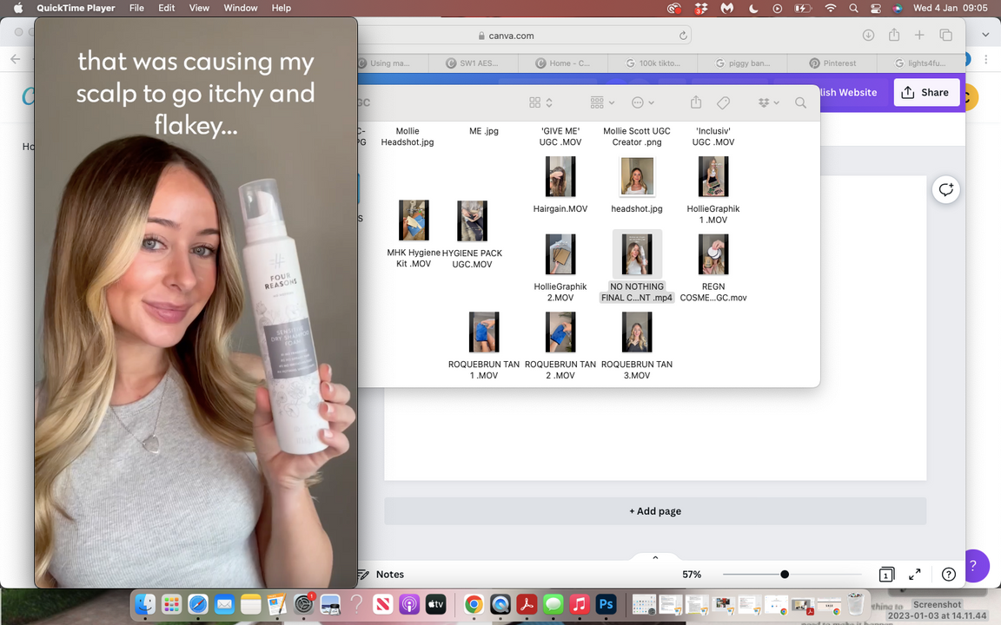Select the Hairgain.MOV file
This screenshot has width=1001, height=625.
[x=560, y=184]
